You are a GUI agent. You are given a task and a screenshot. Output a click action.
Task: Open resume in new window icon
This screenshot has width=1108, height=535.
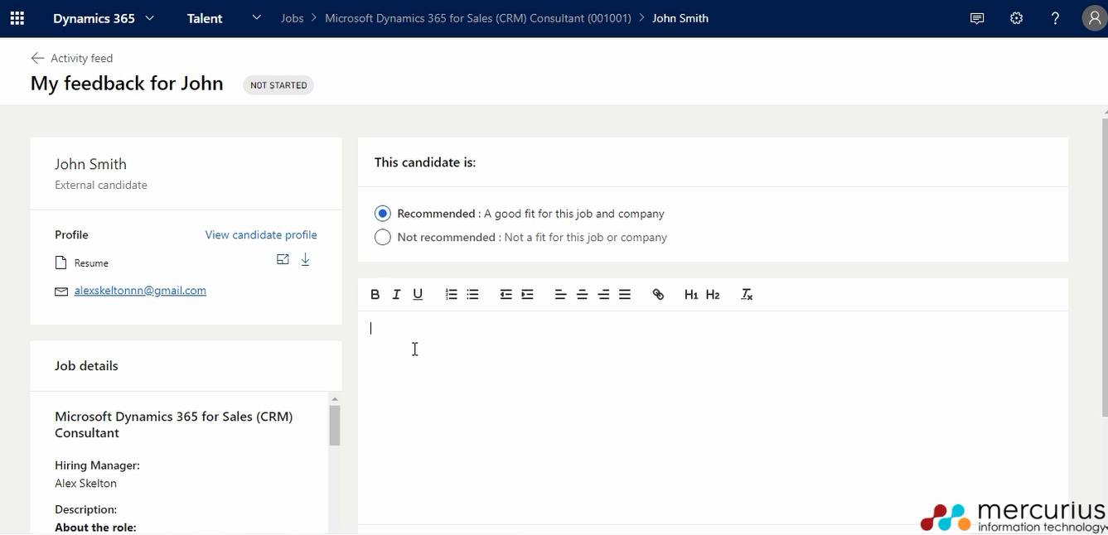[x=283, y=259]
